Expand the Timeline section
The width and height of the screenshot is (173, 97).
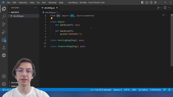point(24,86)
